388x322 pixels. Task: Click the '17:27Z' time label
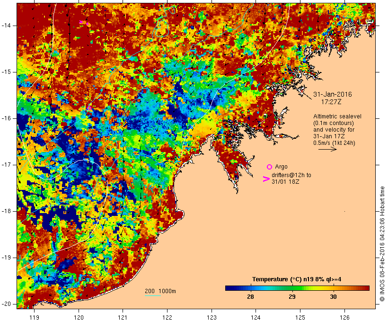pos(331,102)
